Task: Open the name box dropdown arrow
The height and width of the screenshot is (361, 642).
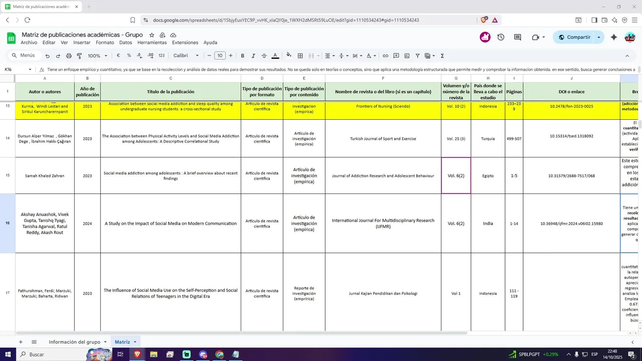Action: [x=30, y=70]
